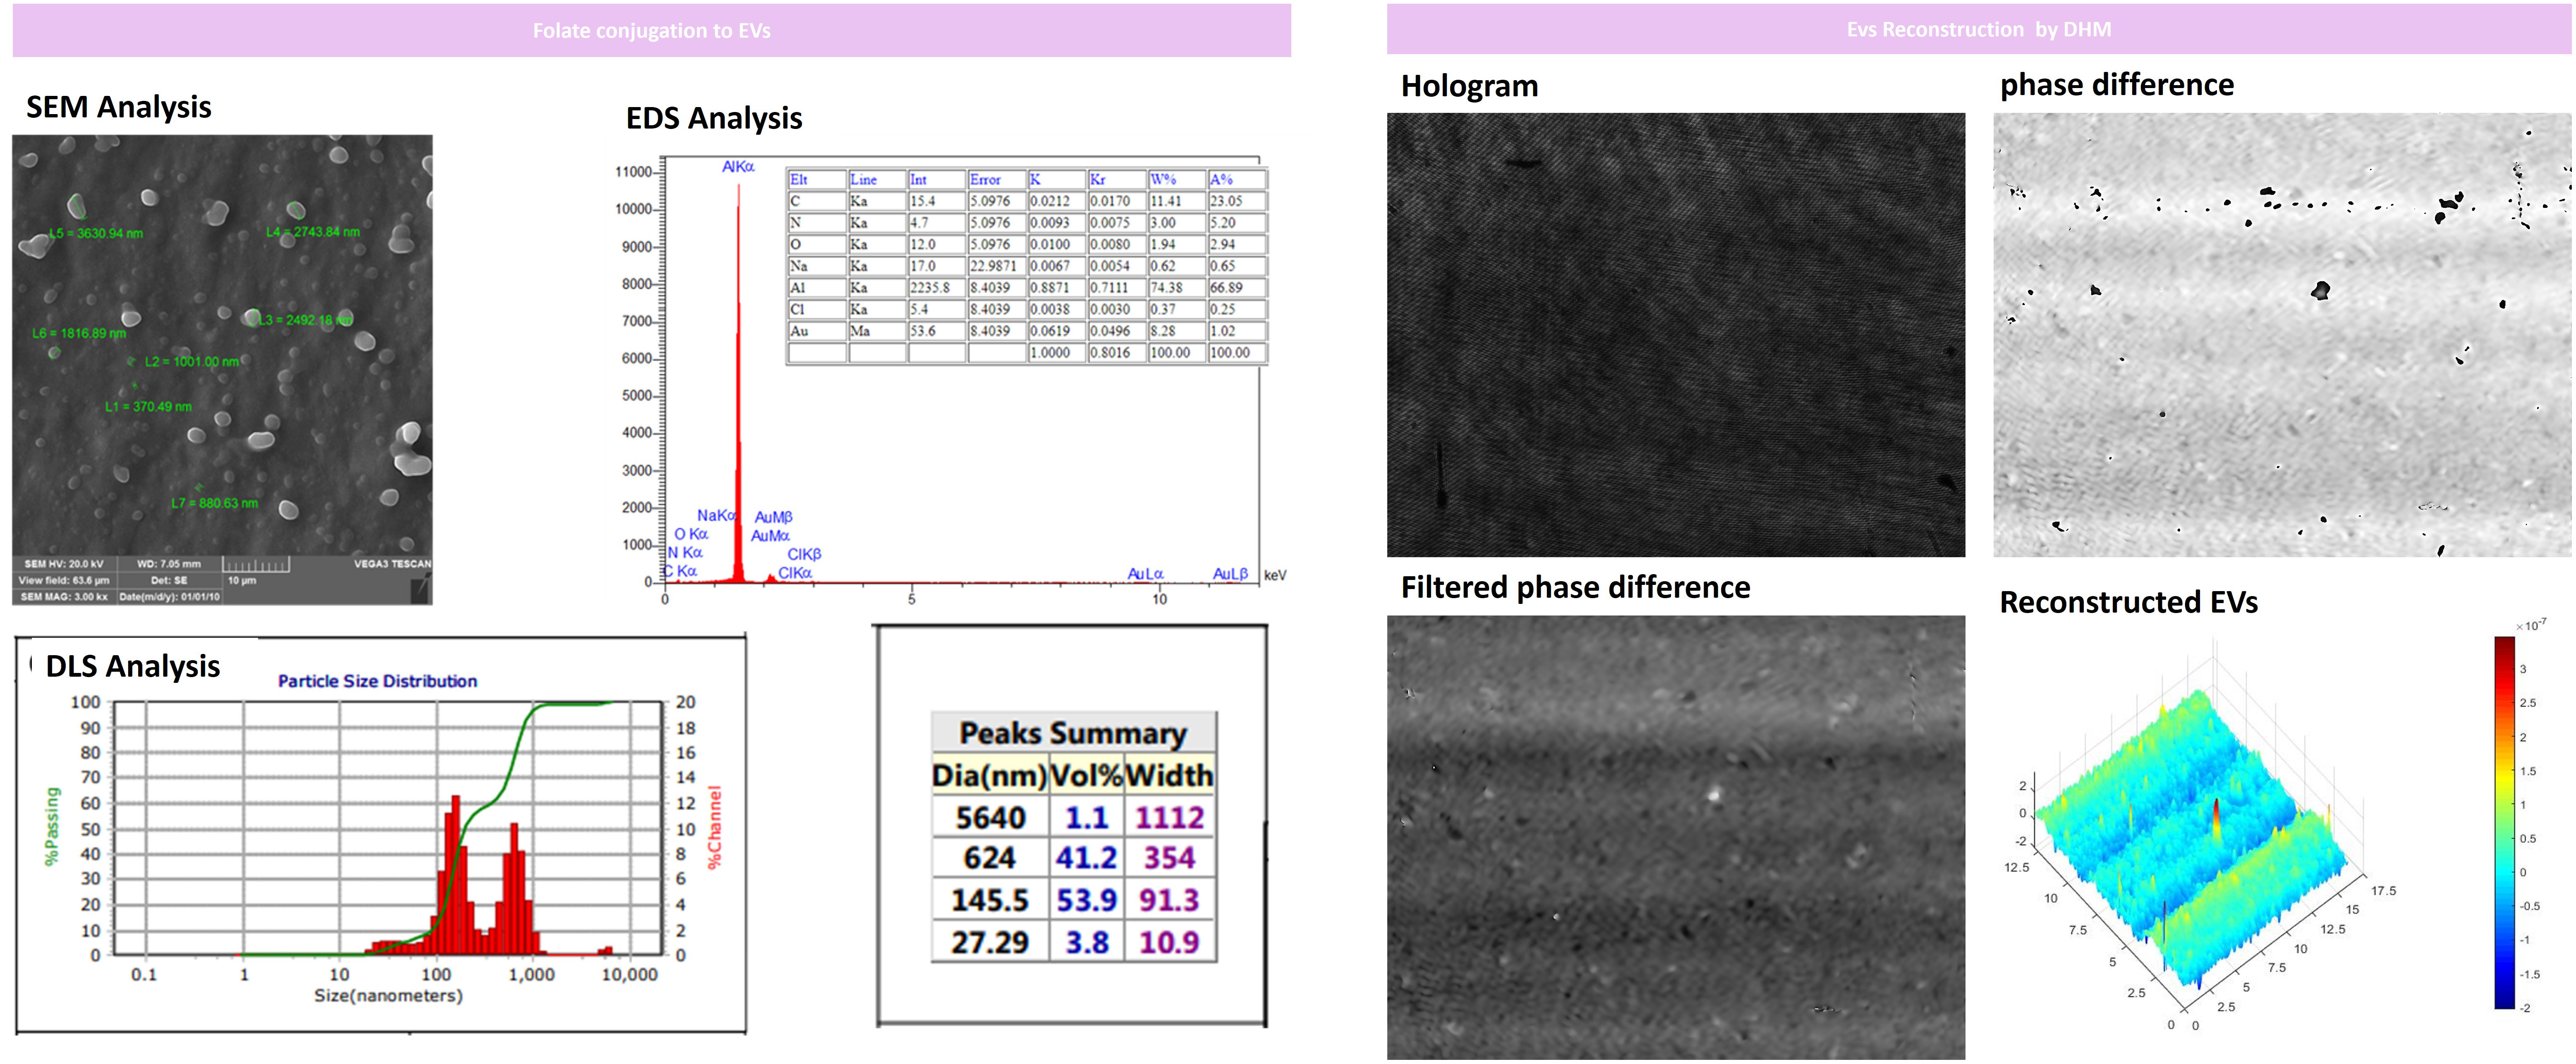Screen dimensions: 2576x1064
Task: Click the 'ClKβ' peak label in EDS spectrum
Action: [x=804, y=553]
